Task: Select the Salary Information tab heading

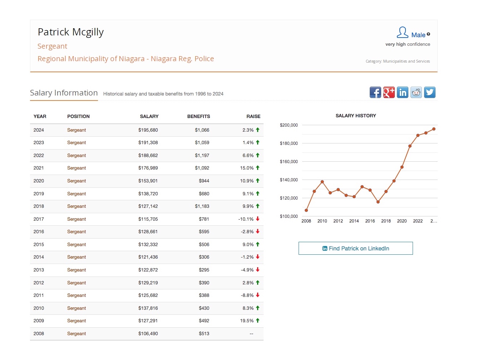Action: (x=64, y=93)
